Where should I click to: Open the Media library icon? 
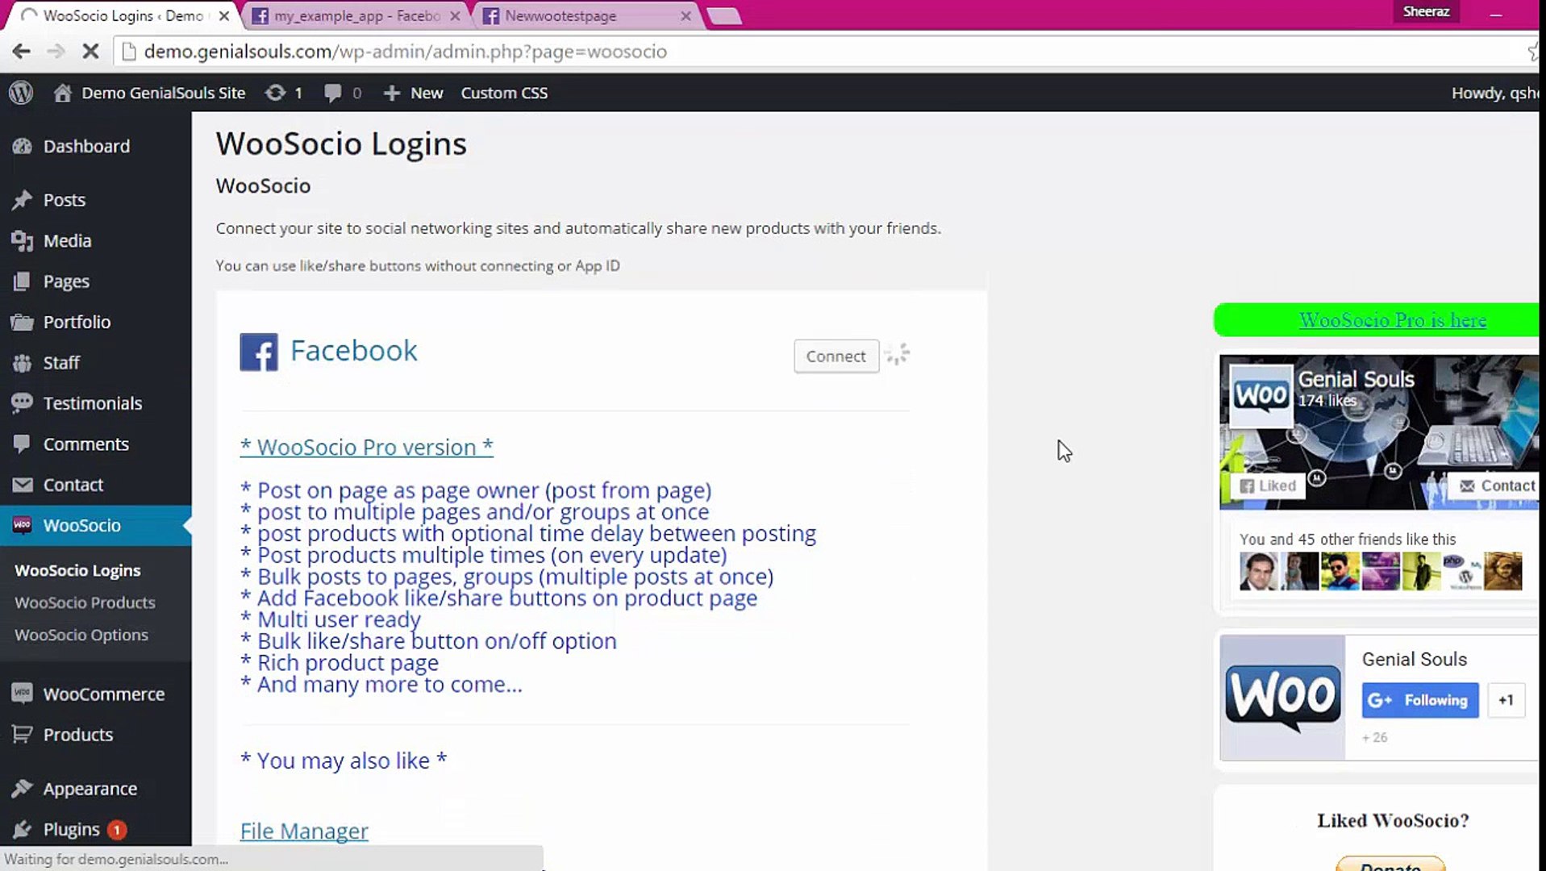coord(20,240)
